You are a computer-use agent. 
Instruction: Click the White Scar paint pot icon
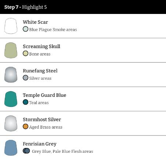click(11, 26)
